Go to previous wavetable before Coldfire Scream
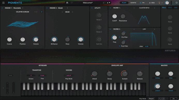 coord(35,12)
